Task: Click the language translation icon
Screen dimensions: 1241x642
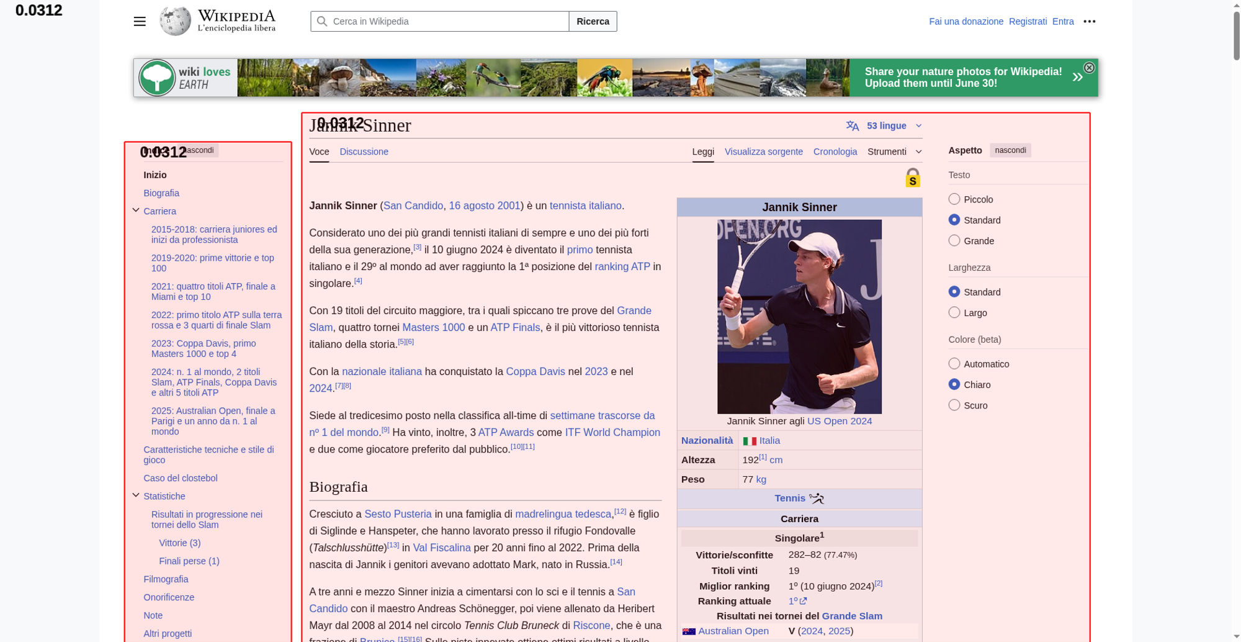Action: [853, 125]
